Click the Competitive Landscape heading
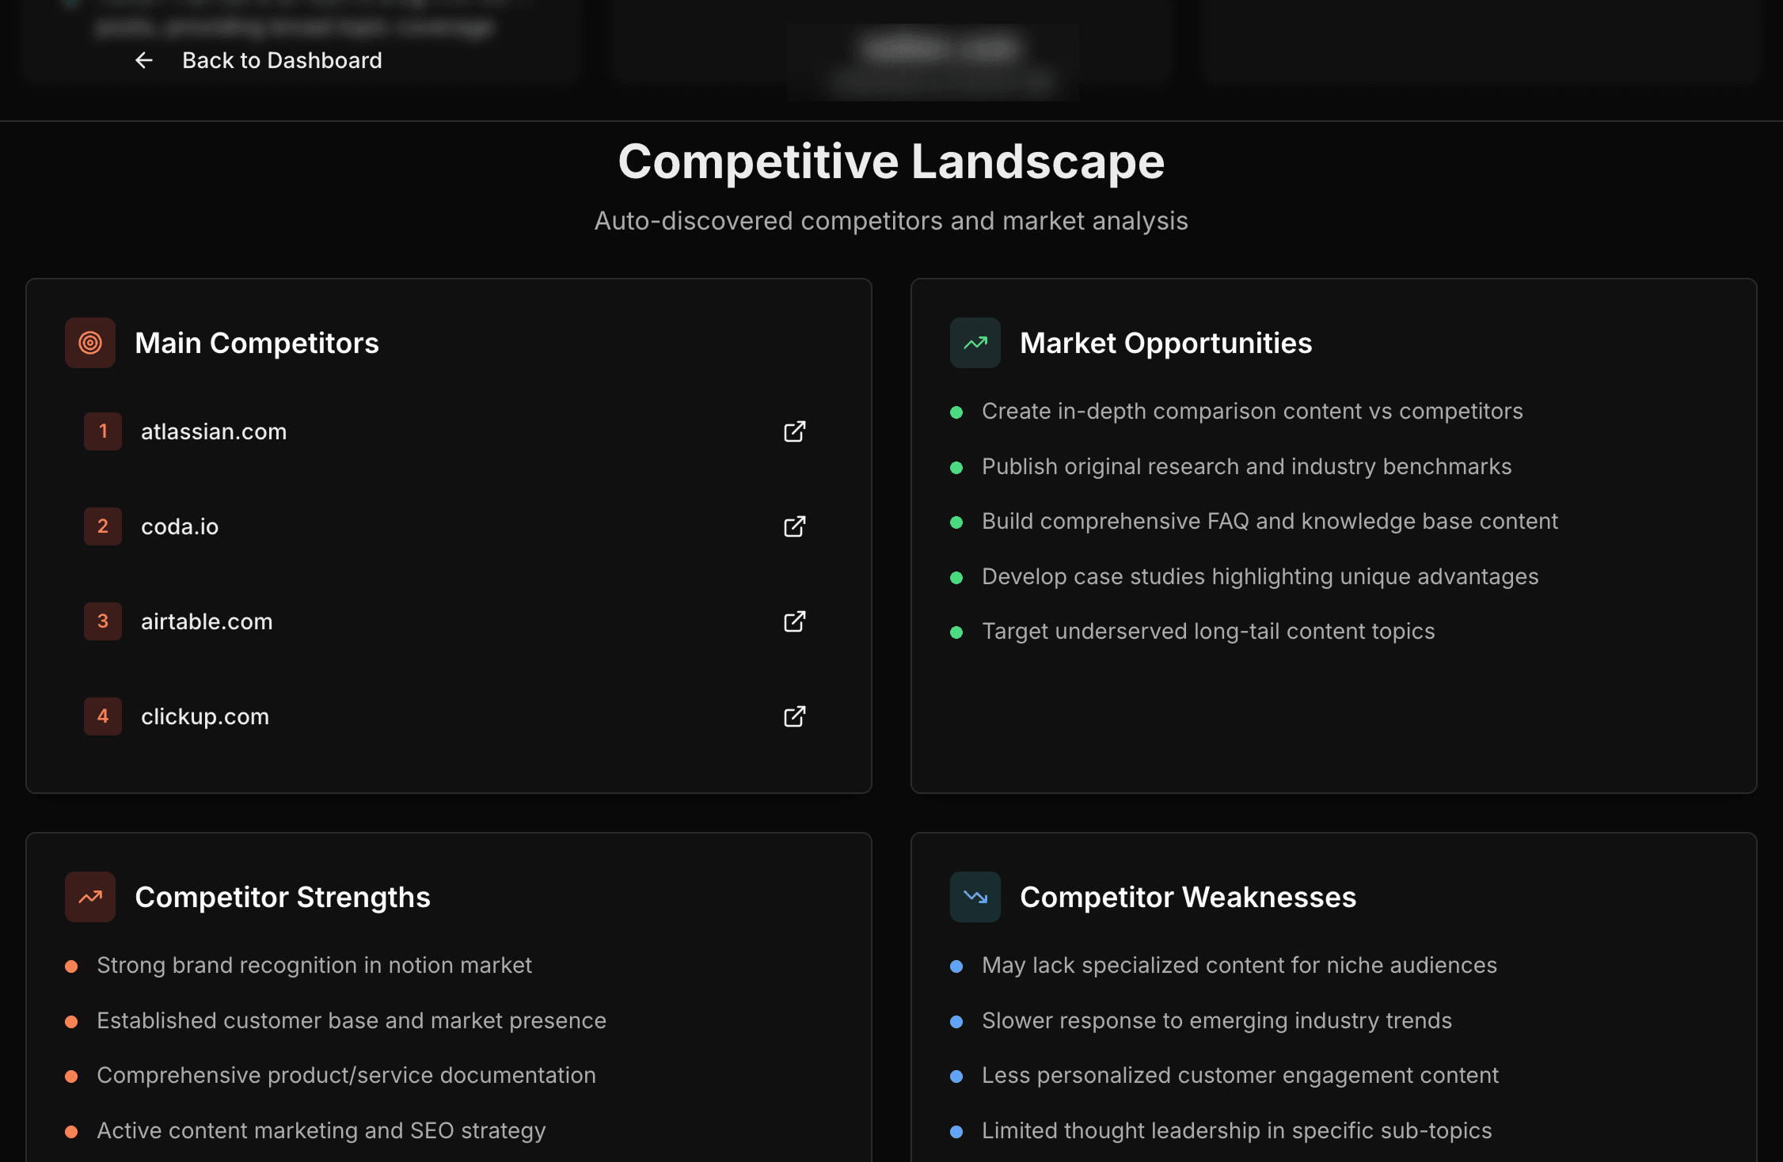The height and width of the screenshot is (1162, 1783). (891, 161)
